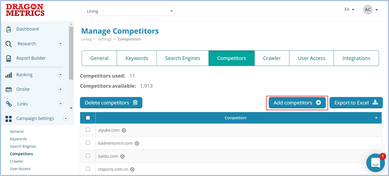Open Crawler in sidebar submenu

(x=16, y=161)
